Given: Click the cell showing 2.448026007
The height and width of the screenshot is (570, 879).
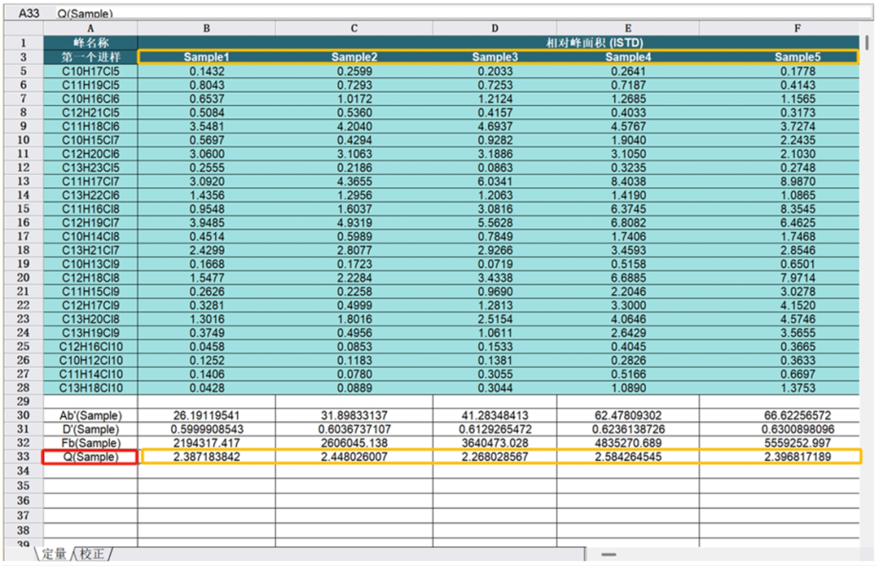Looking at the screenshot, I should [x=354, y=457].
